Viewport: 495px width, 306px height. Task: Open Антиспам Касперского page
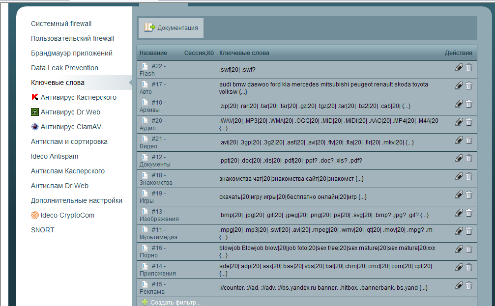68,171
